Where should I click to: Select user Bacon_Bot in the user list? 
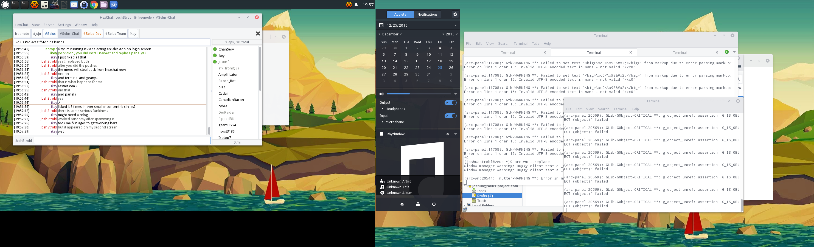[x=227, y=81]
